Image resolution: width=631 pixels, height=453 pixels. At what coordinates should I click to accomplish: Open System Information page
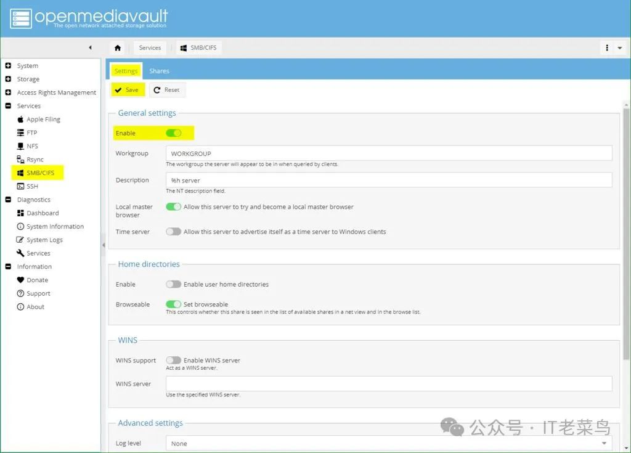tap(51, 226)
